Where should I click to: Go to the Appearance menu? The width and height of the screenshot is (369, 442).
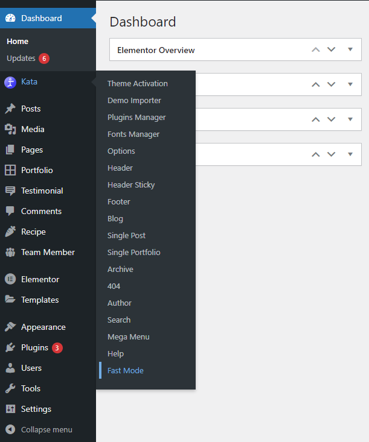click(43, 327)
